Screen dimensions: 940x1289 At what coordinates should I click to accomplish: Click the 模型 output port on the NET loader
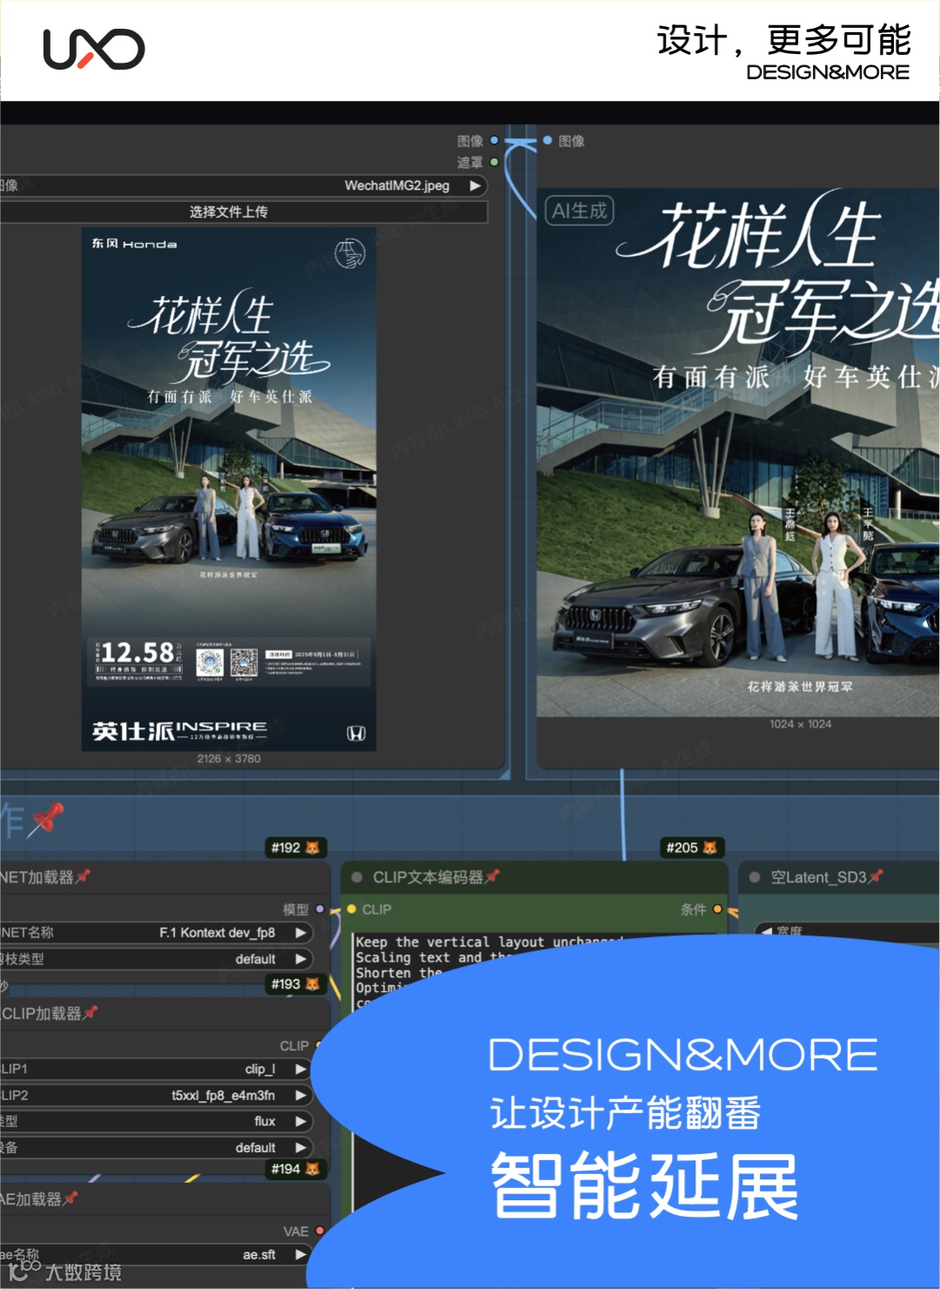(x=320, y=909)
